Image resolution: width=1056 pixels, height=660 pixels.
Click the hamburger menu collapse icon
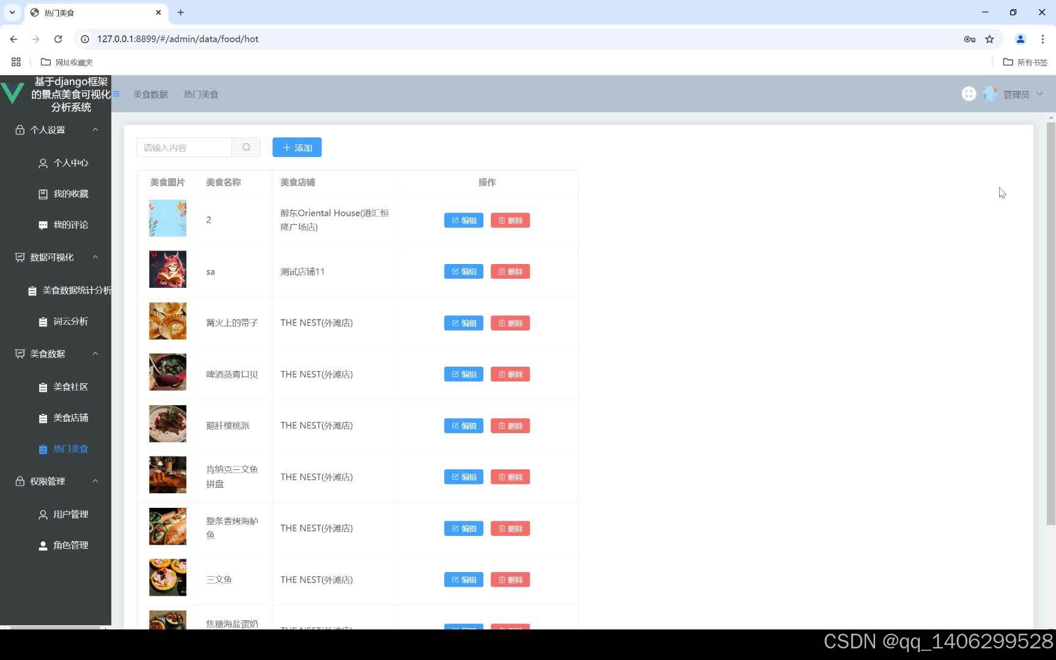tap(116, 94)
